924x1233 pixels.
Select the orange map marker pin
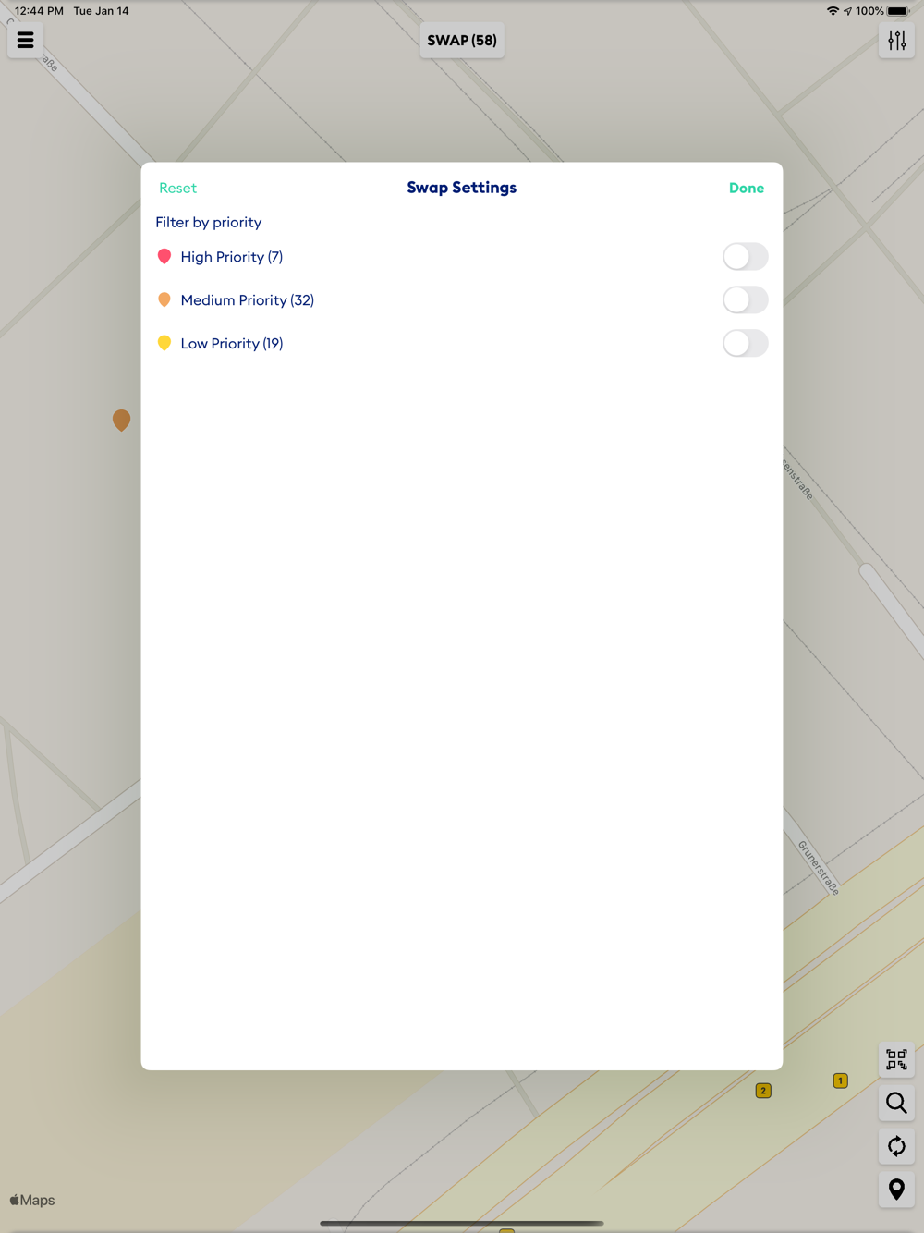121,421
